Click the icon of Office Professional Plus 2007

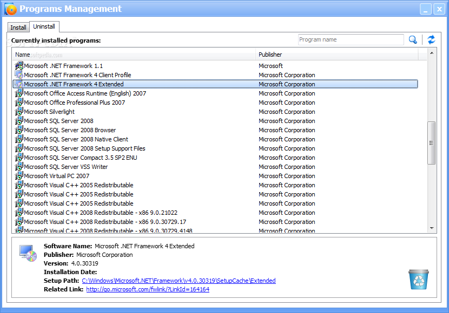click(x=19, y=102)
